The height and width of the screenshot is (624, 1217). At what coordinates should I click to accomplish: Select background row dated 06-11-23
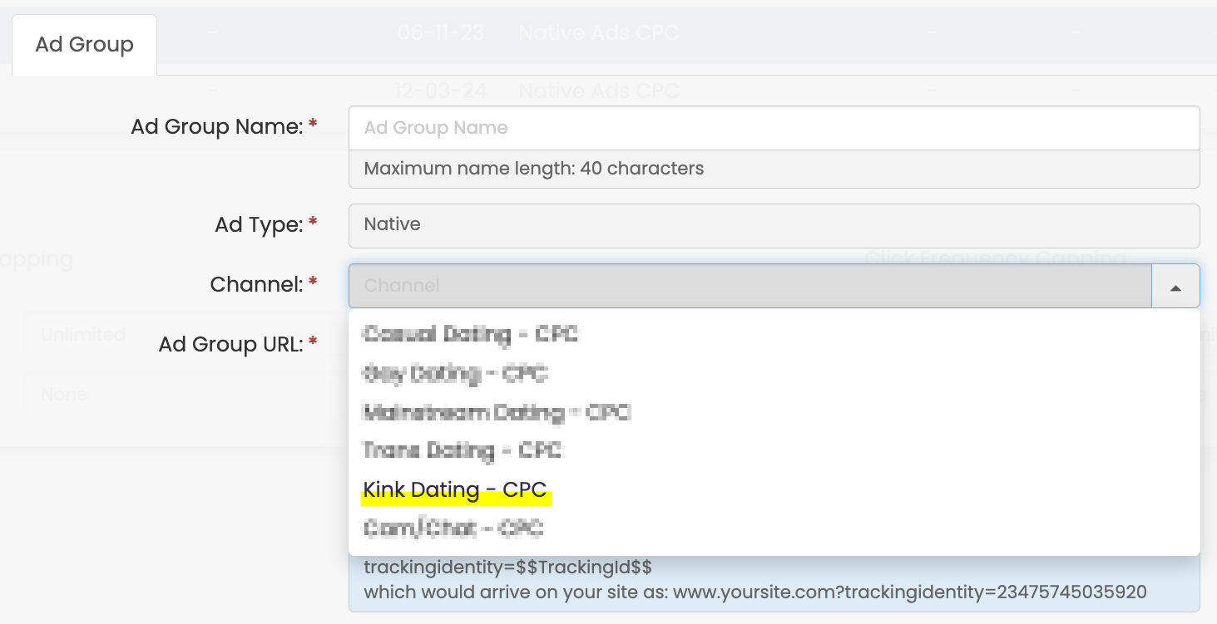[x=441, y=33]
